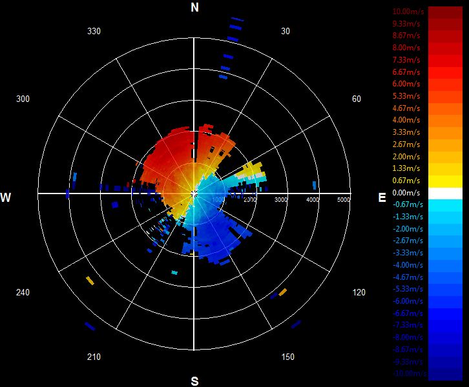Click the 0.67m/s legend label
This screenshot has height=387, width=469.
pos(406,181)
